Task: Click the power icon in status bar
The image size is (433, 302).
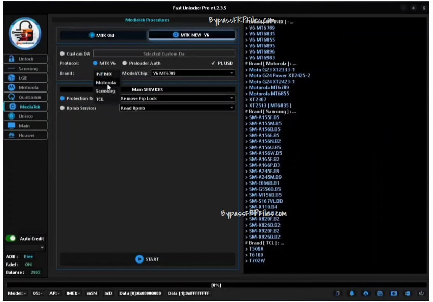Action: 422,294
